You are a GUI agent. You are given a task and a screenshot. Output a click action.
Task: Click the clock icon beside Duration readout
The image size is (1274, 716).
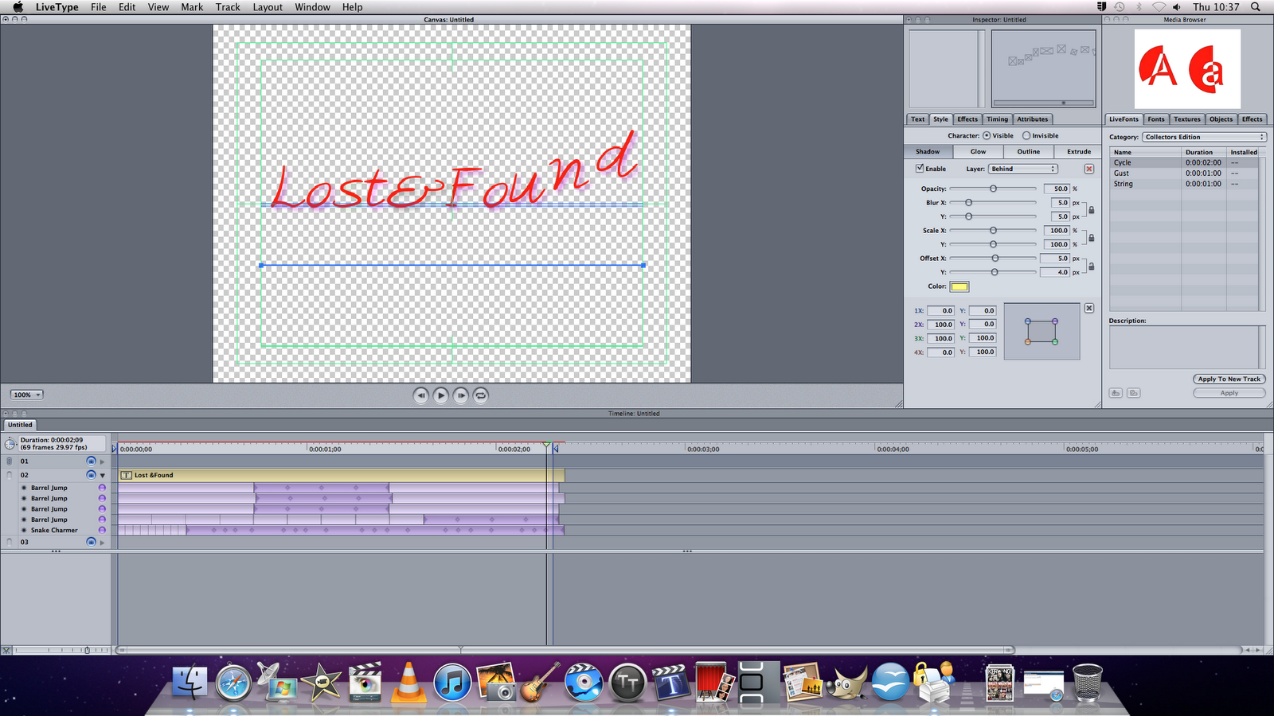[x=10, y=444]
